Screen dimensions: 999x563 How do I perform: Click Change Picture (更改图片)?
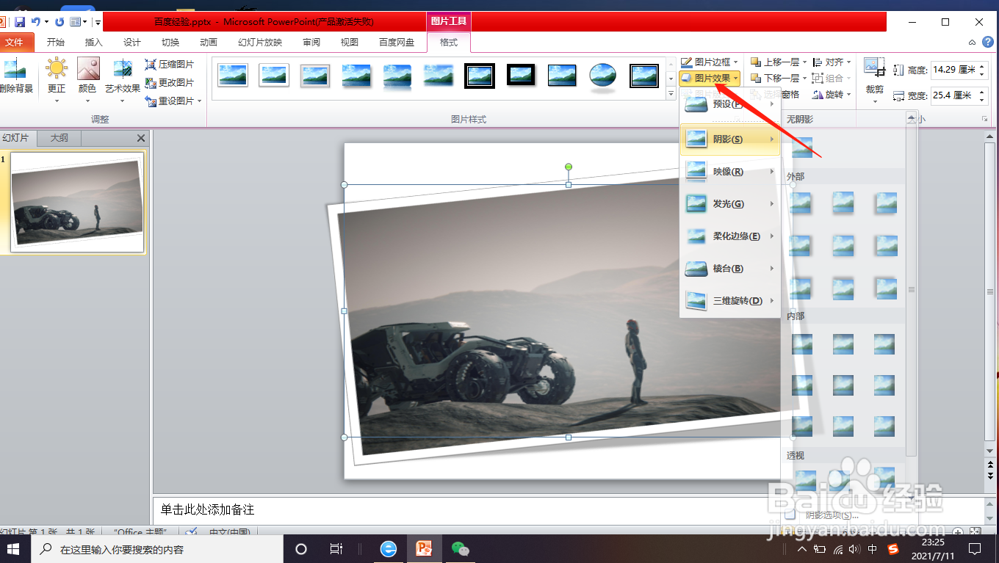[x=170, y=82]
